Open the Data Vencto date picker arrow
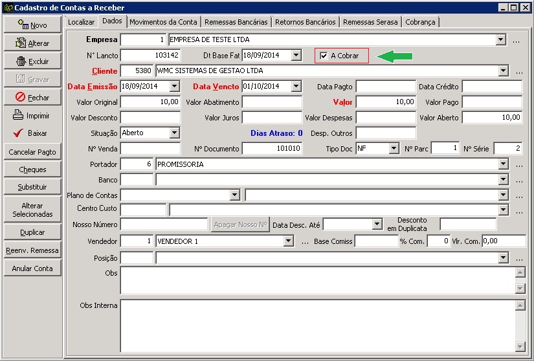The height and width of the screenshot is (361, 534). [x=296, y=87]
